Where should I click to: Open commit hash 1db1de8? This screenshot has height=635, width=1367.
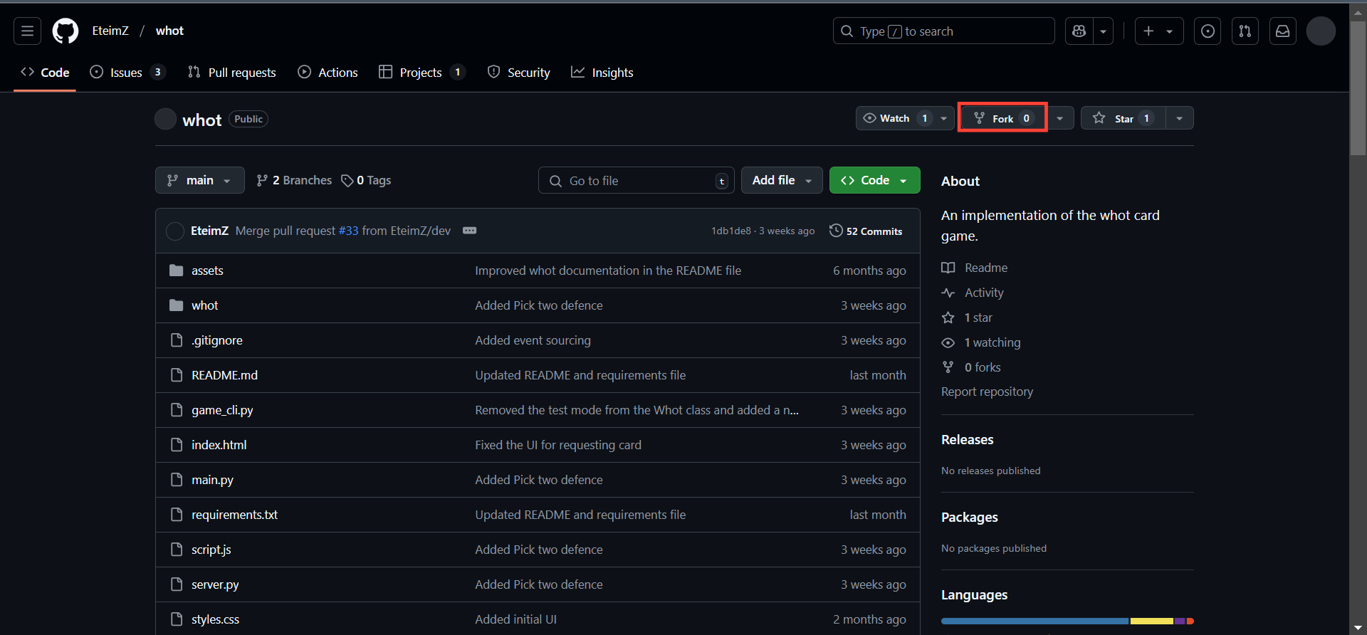[730, 231]
